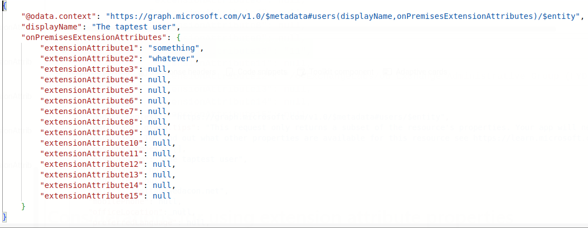Click the null value of extensionAttribute12

coord(162,163)
